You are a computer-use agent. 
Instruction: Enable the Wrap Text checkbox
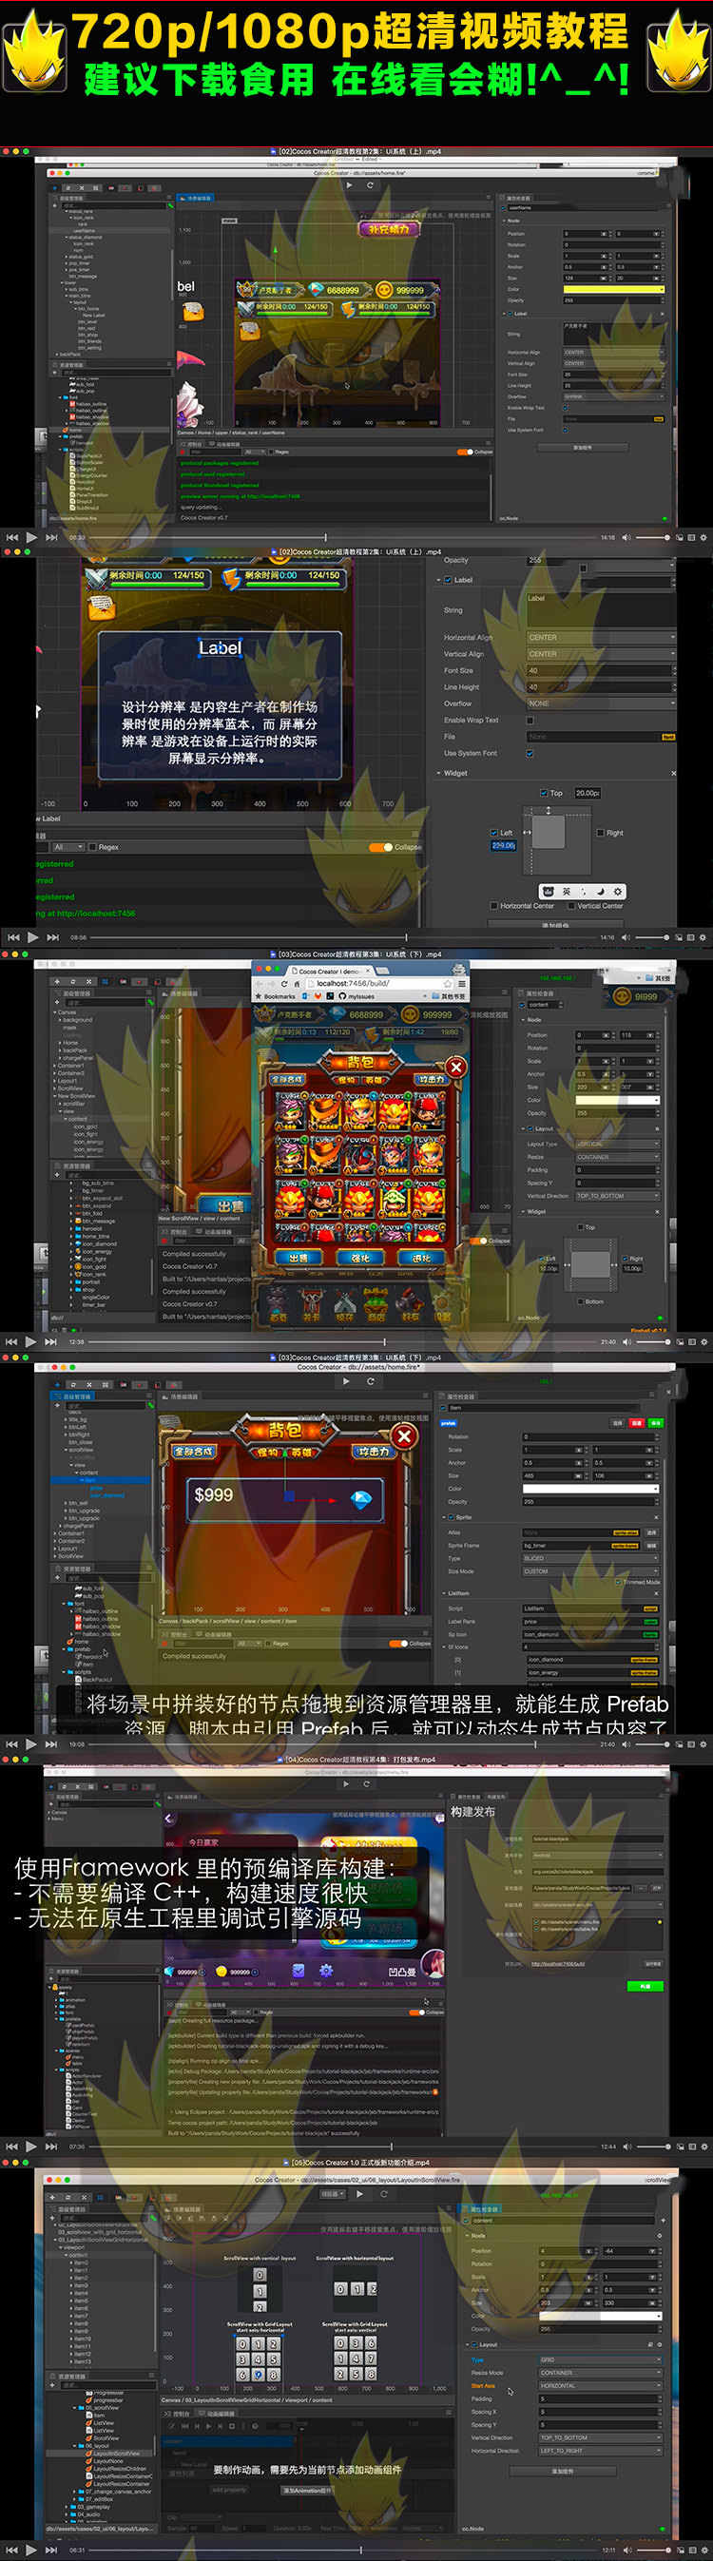(x=530, y=720)
